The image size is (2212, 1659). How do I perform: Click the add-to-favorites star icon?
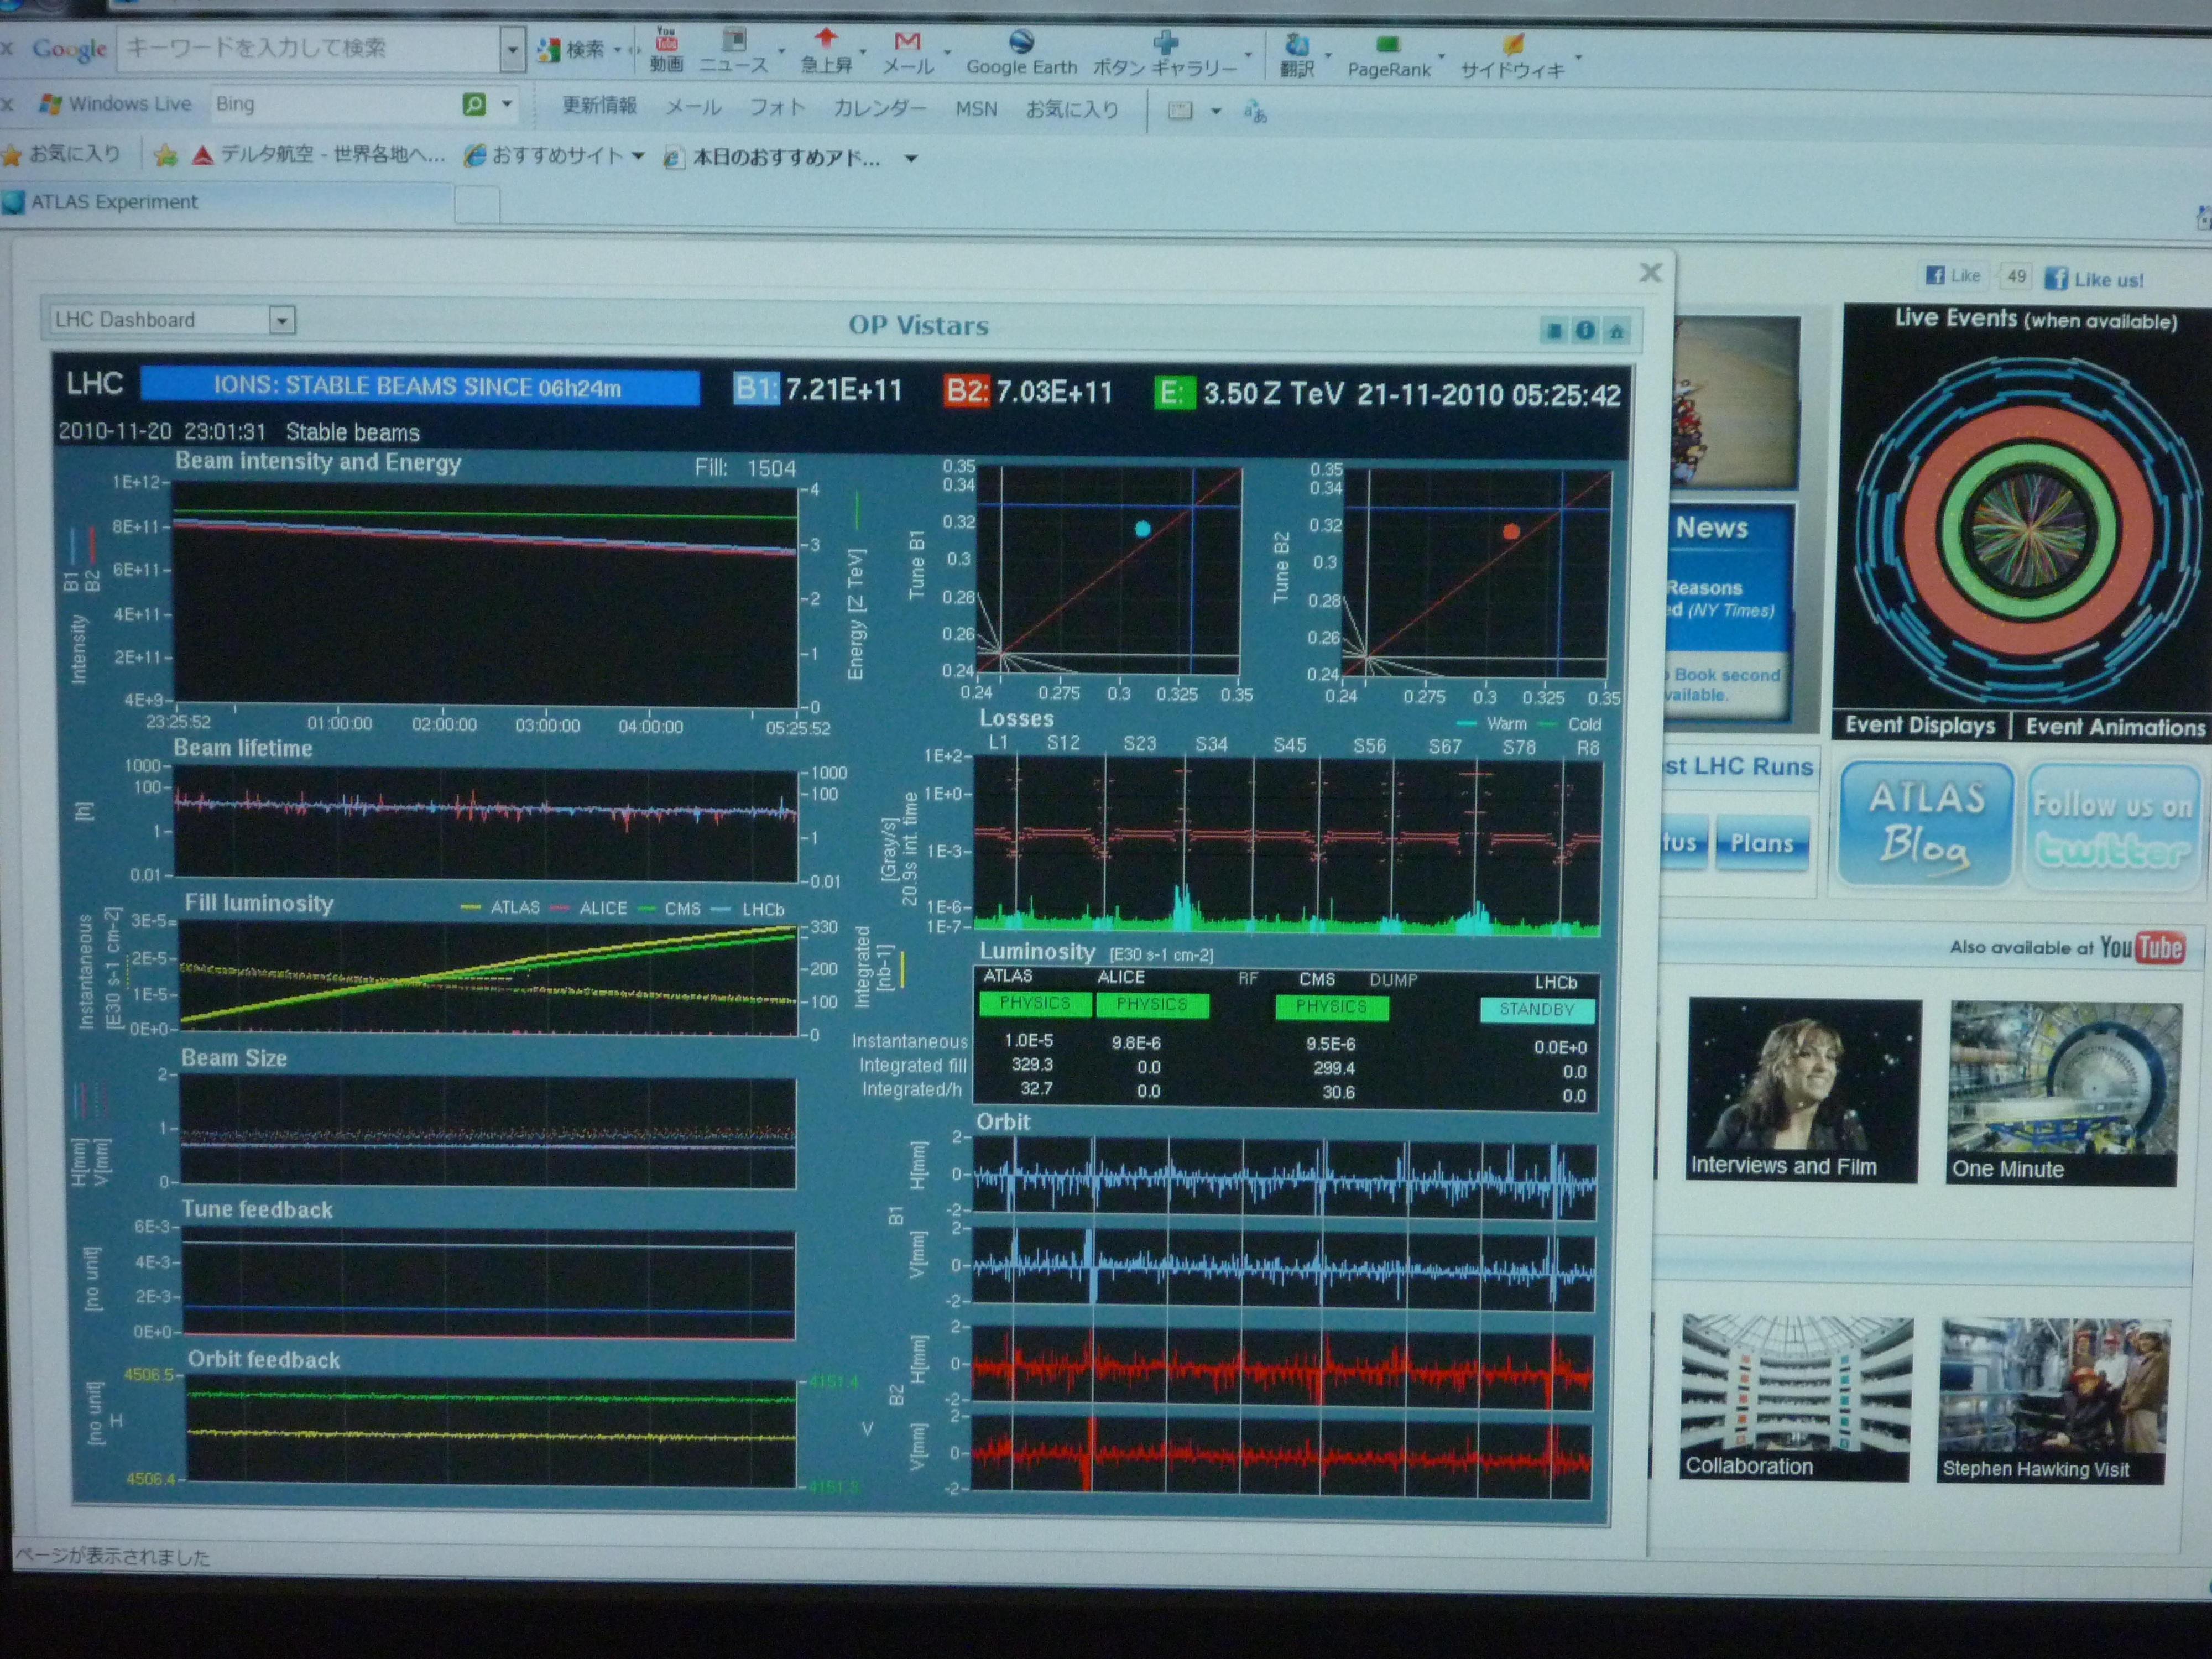coord(165,155)
